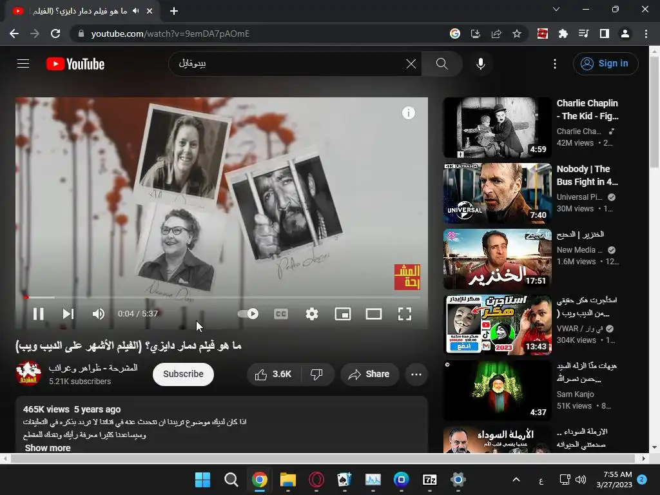
Task: Click the Google icon in address bar
Action: point(454,34)
